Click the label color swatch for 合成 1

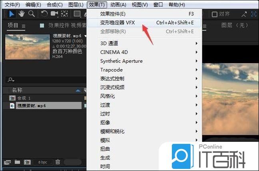point(85,98)
